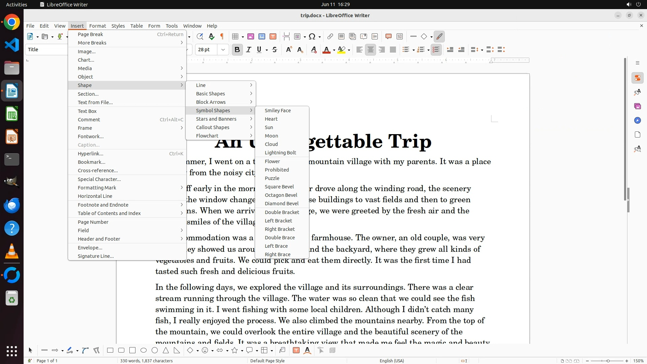The image size is (647, 364).
Task: Toggle Italic formatting button
Action: [249, 50]
